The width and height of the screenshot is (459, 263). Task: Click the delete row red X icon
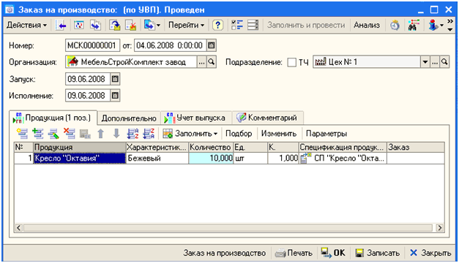(70, 134)
